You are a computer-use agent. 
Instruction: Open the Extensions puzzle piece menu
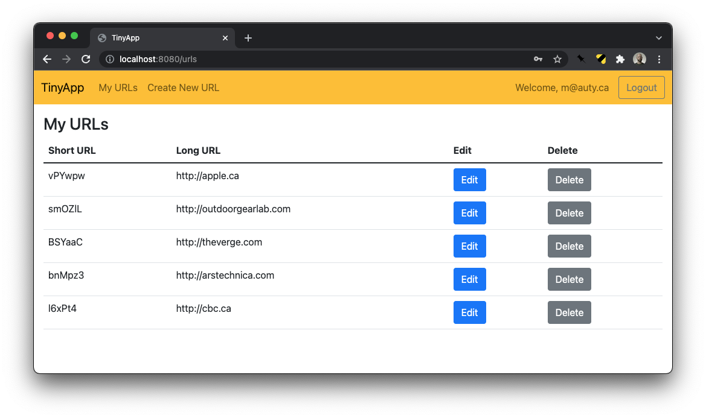tap(620, 59)
